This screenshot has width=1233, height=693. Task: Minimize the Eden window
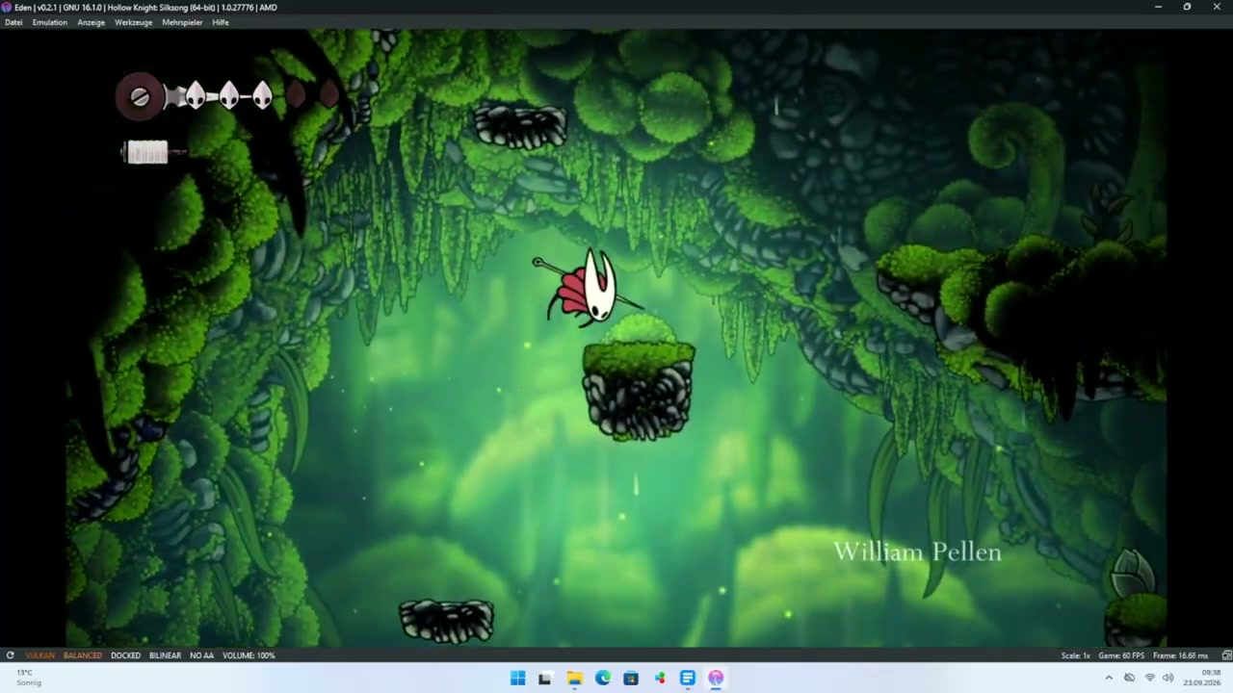click(x=1158, y=7)
